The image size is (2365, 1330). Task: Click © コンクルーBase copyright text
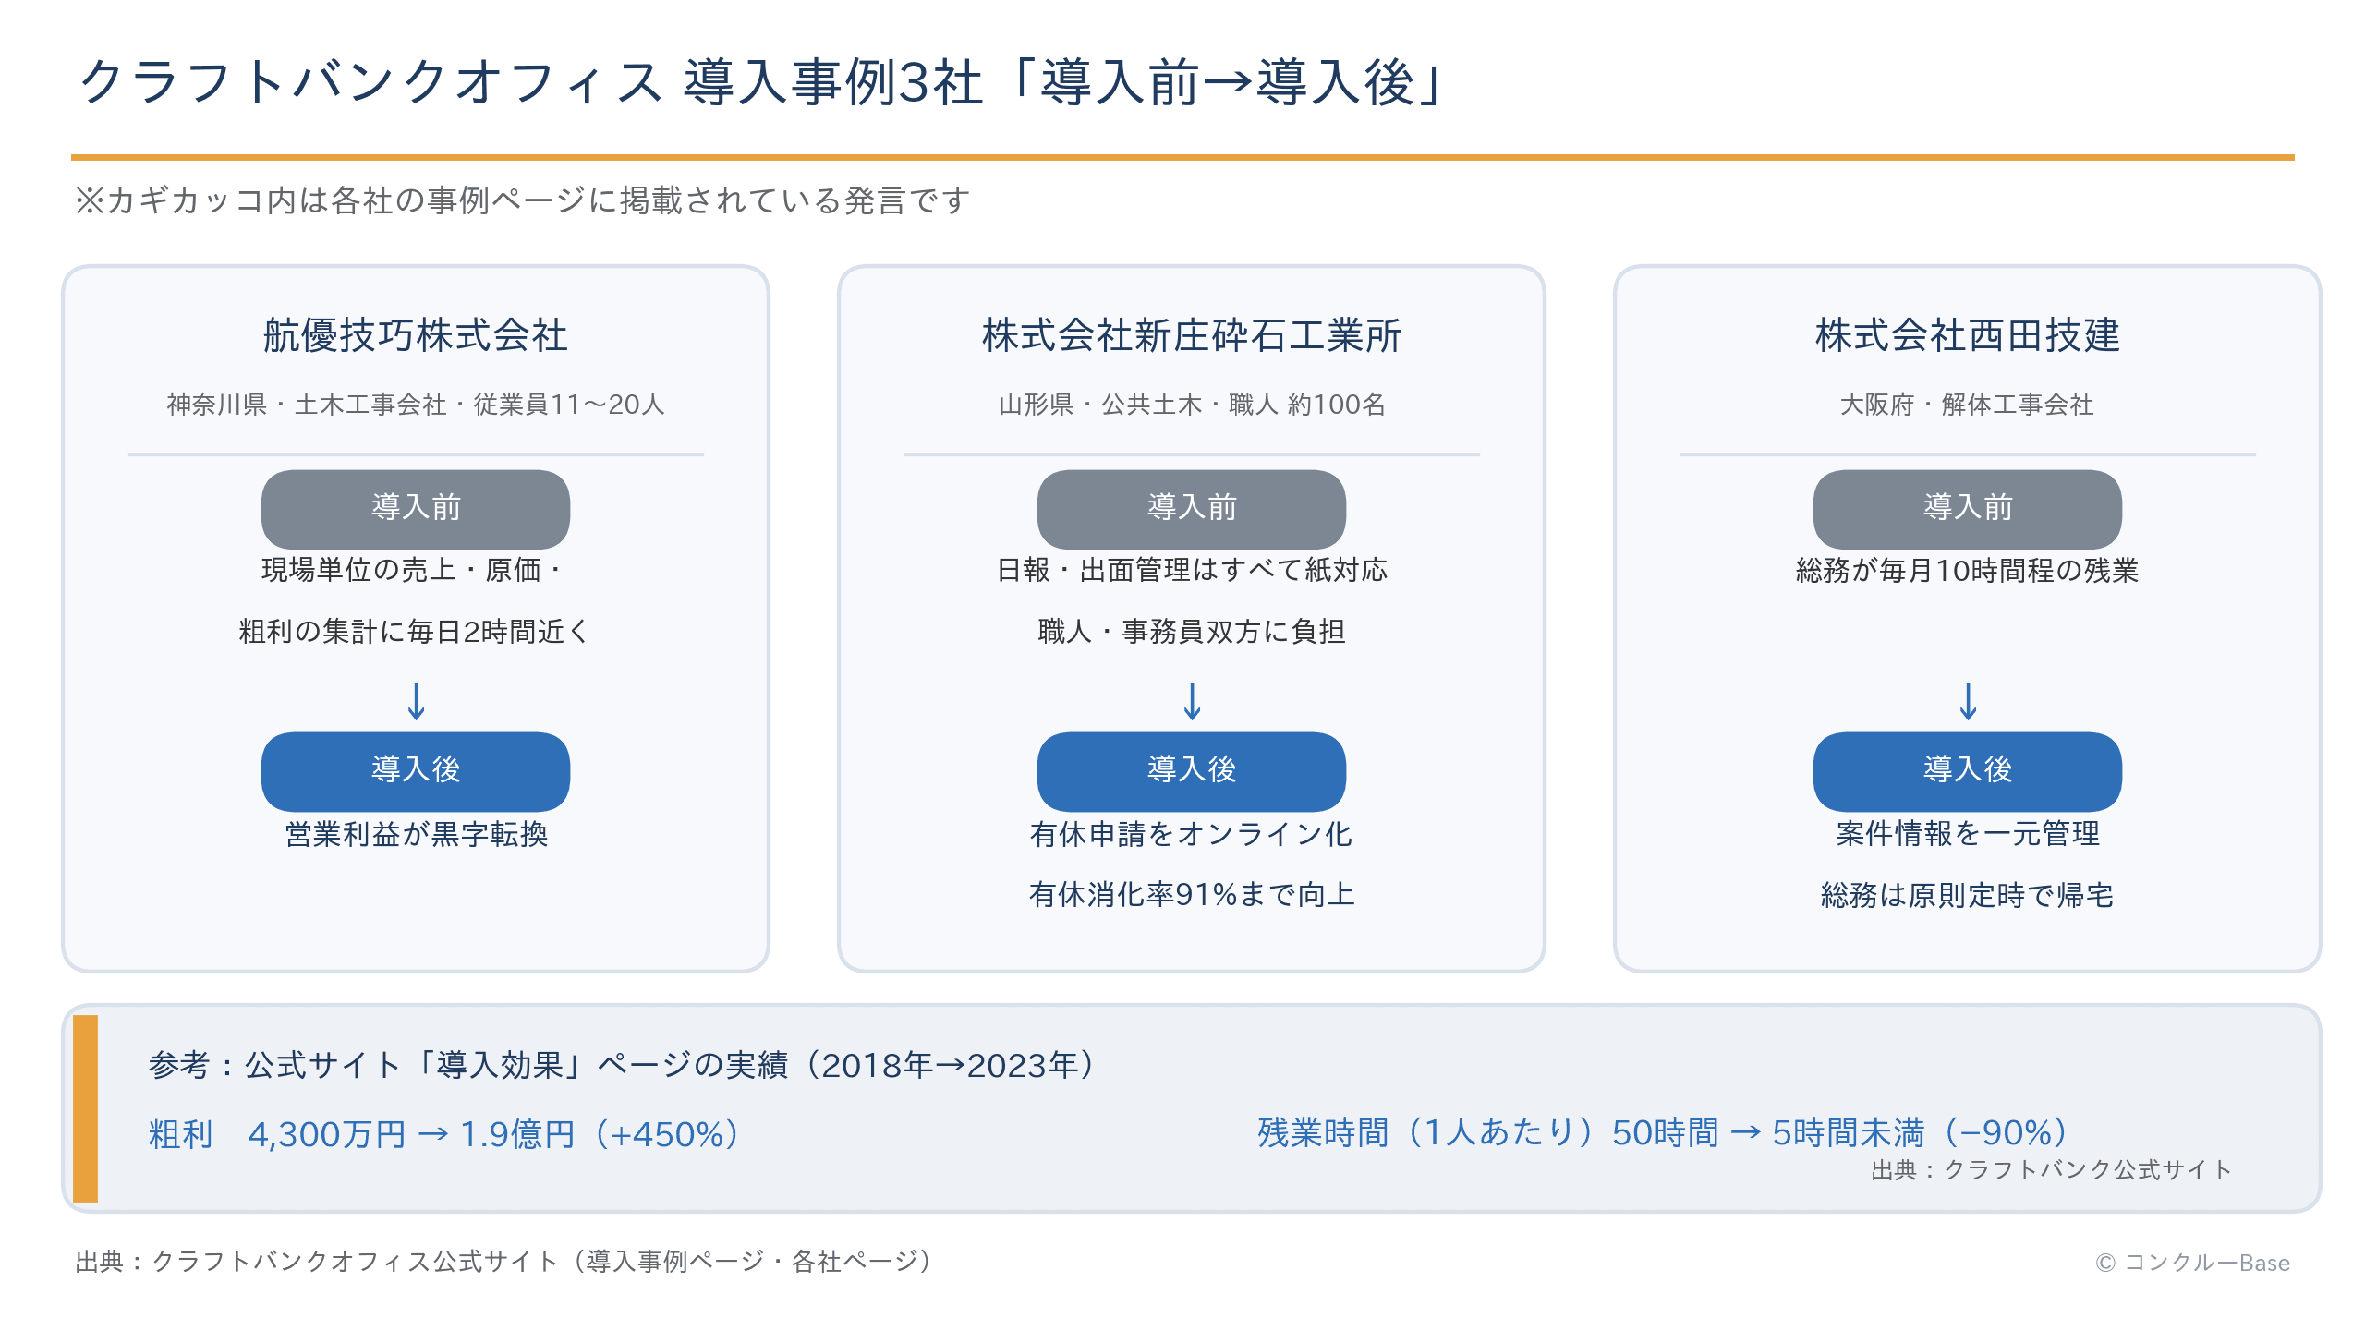click(x=2192, y=1263)
